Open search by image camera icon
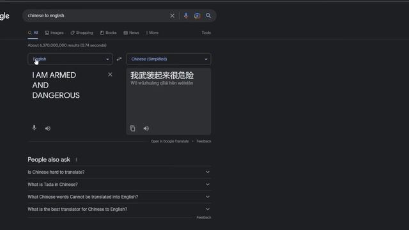Viewport: 409px width, 230px height. [197, 15]
